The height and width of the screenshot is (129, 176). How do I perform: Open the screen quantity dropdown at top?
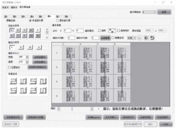pyautogui.click(x=149, y=12)
